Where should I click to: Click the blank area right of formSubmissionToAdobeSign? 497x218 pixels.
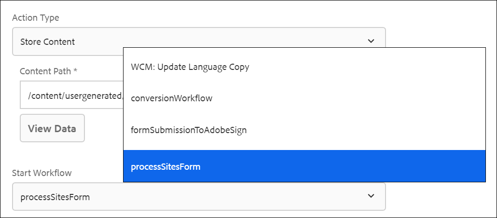(367, 130)
